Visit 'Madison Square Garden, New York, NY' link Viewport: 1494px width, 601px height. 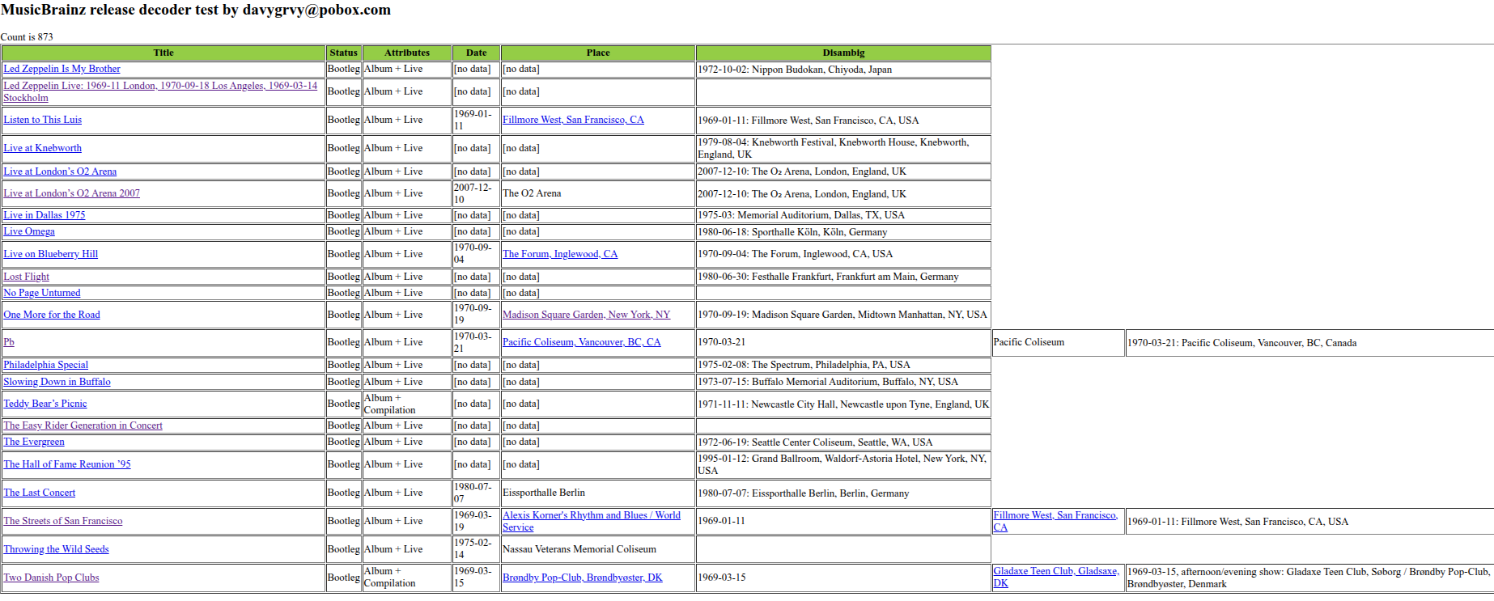586,315
